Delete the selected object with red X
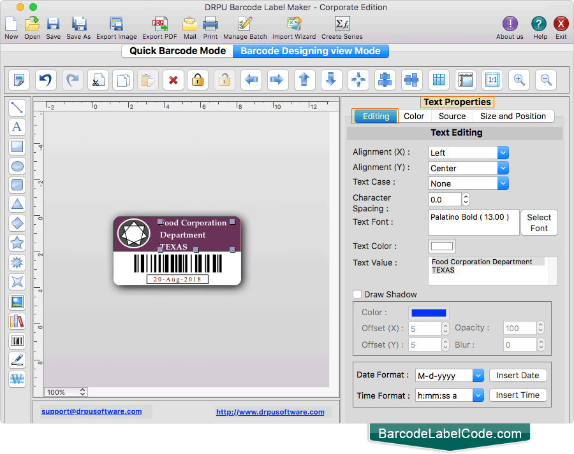This screenshot has height=454, width=574. click(173, 80)
